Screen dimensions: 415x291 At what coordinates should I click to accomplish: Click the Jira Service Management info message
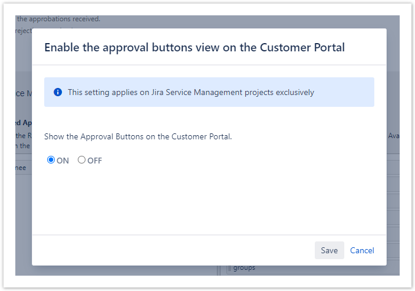pos(191,92)
